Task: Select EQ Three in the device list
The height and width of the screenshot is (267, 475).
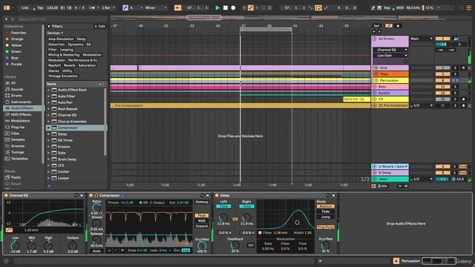Action: (x=65, y=140)
